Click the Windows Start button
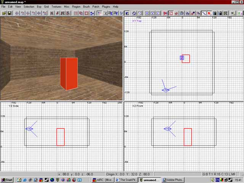 (7, 180)
